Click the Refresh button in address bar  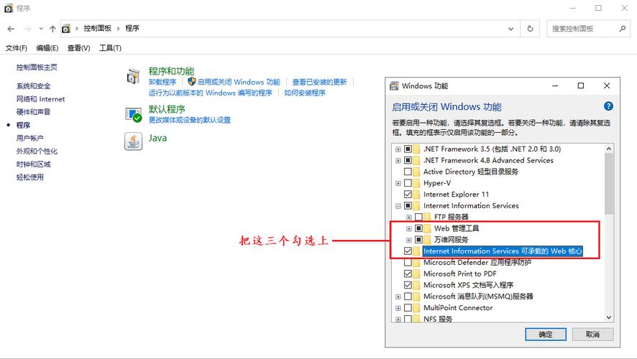point(530,29)
